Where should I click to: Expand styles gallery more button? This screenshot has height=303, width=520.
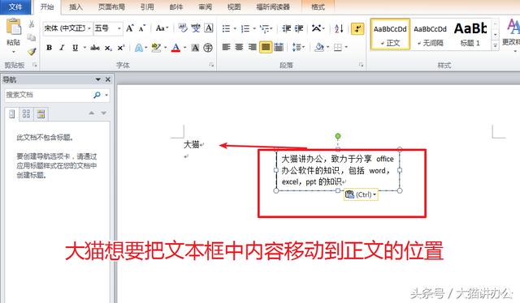pos(495,45)
